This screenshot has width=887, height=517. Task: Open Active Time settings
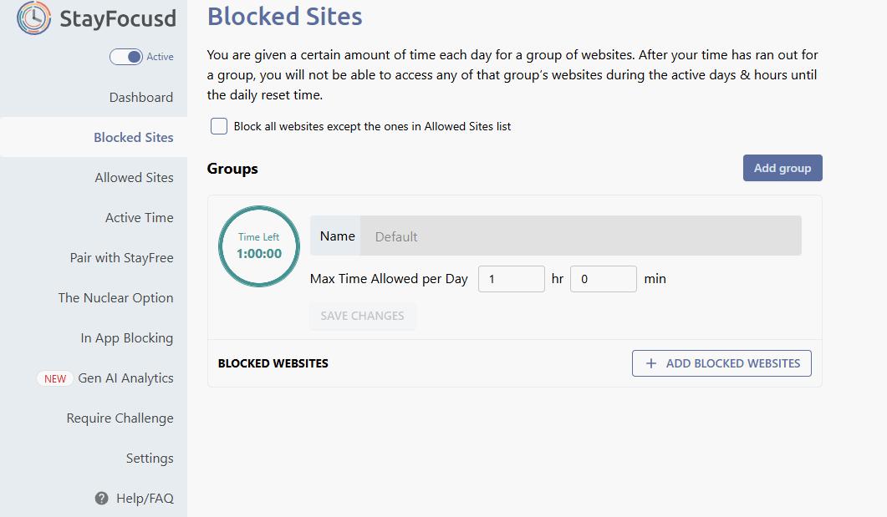click(139, 218)
